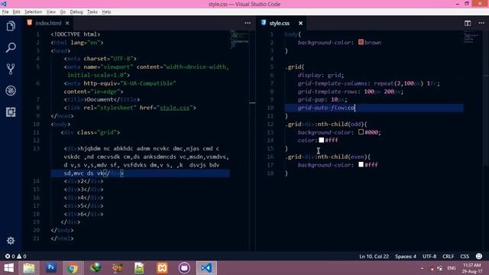The width and height of the screenshot is (489, 275).
Task: Switch to the index.html tab
Action: click(x=48, y=23)
